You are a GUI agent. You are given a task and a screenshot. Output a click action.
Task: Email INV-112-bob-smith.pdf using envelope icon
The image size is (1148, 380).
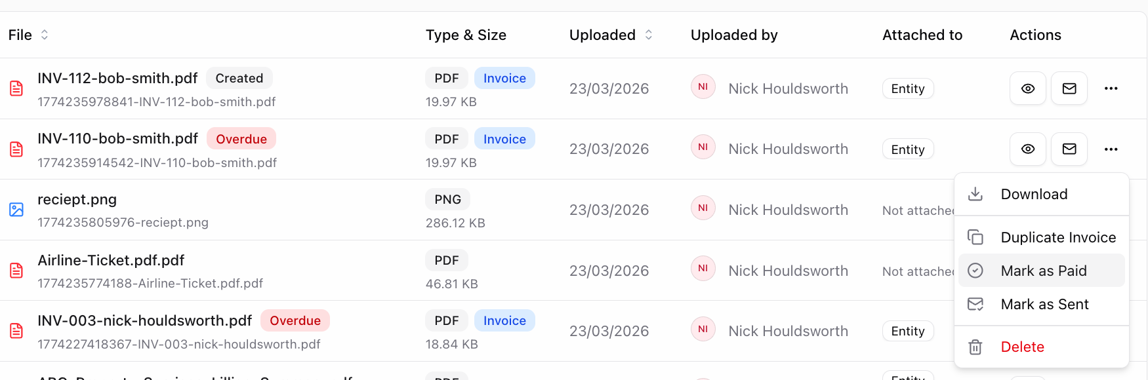click(1069, 88)
